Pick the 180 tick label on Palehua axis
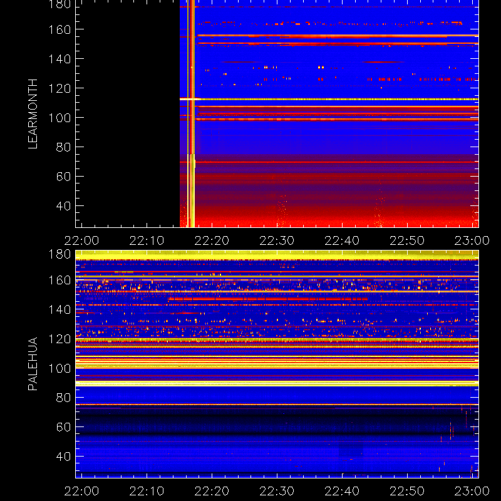The width and height of the screenshot is (501, 501). click(x=59, y=254)
